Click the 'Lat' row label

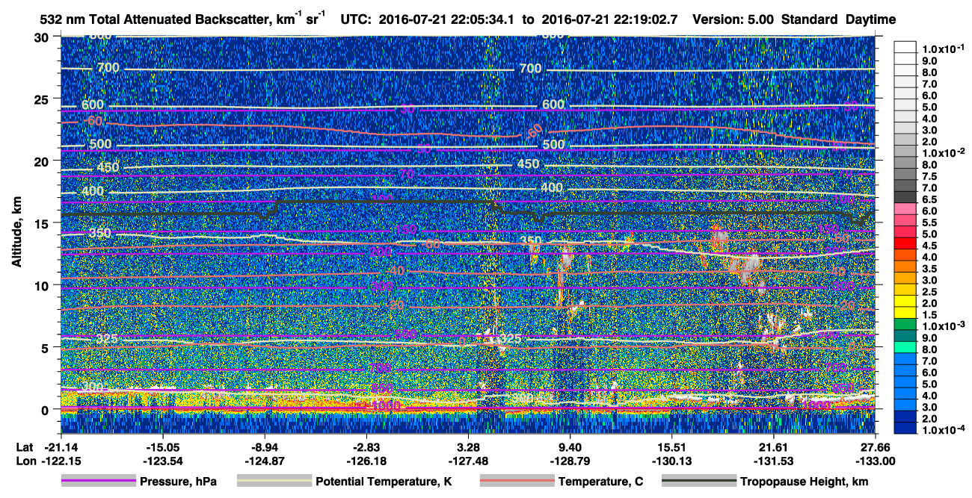25,446
